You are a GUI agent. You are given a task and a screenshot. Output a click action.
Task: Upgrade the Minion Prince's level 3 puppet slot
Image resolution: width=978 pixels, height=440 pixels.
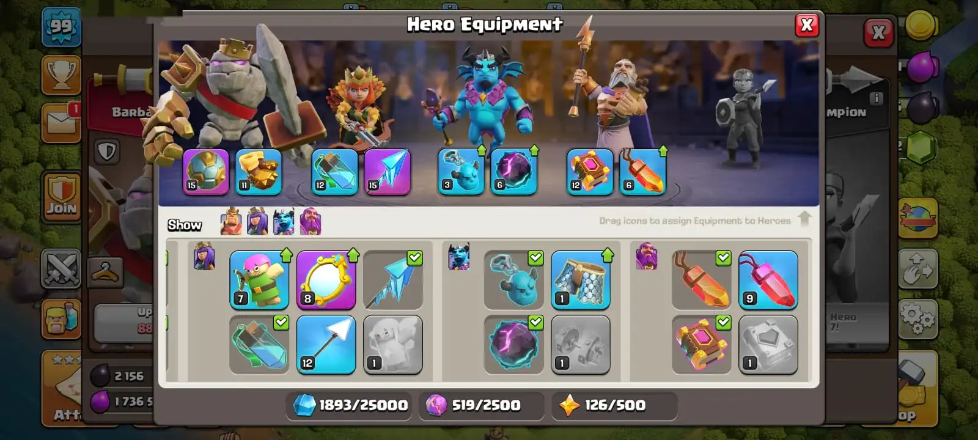pyautogui.click(x=461, y=172)
